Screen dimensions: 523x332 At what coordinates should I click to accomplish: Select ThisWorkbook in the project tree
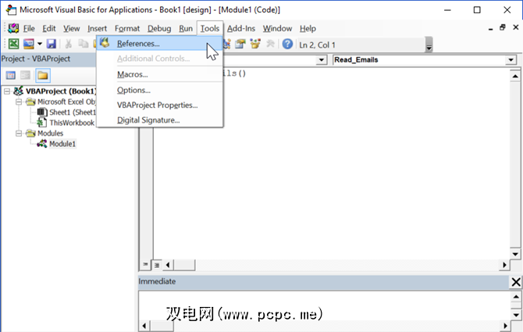click(x=72, y=123)
